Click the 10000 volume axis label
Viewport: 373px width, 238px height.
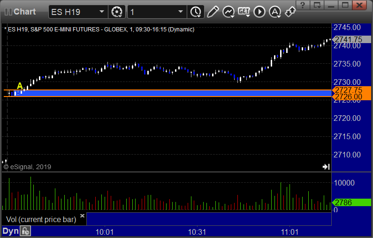344,183
